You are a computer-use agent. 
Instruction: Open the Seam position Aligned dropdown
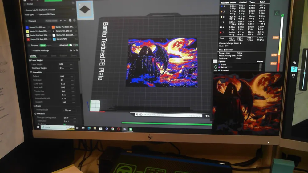[x=69, y=110]
